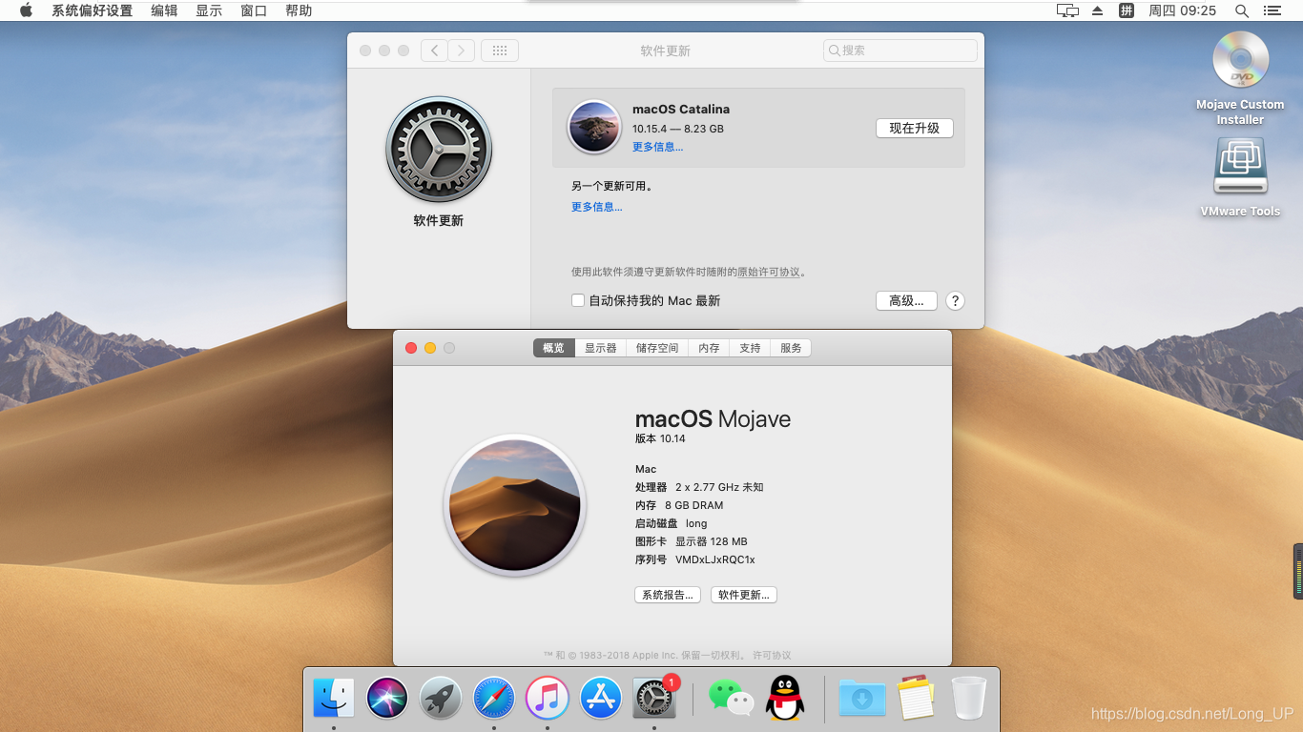Open the 窗口 menu
This screenshot has width=1303, height=732.
(x=254, y=10)
